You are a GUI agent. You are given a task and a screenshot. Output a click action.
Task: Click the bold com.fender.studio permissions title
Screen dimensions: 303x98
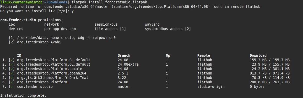point(18,20)
